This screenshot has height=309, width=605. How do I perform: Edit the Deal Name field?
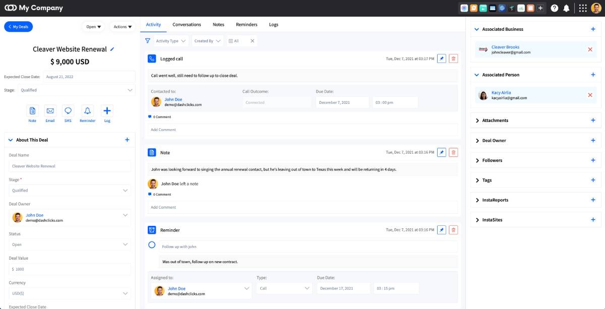70,166
